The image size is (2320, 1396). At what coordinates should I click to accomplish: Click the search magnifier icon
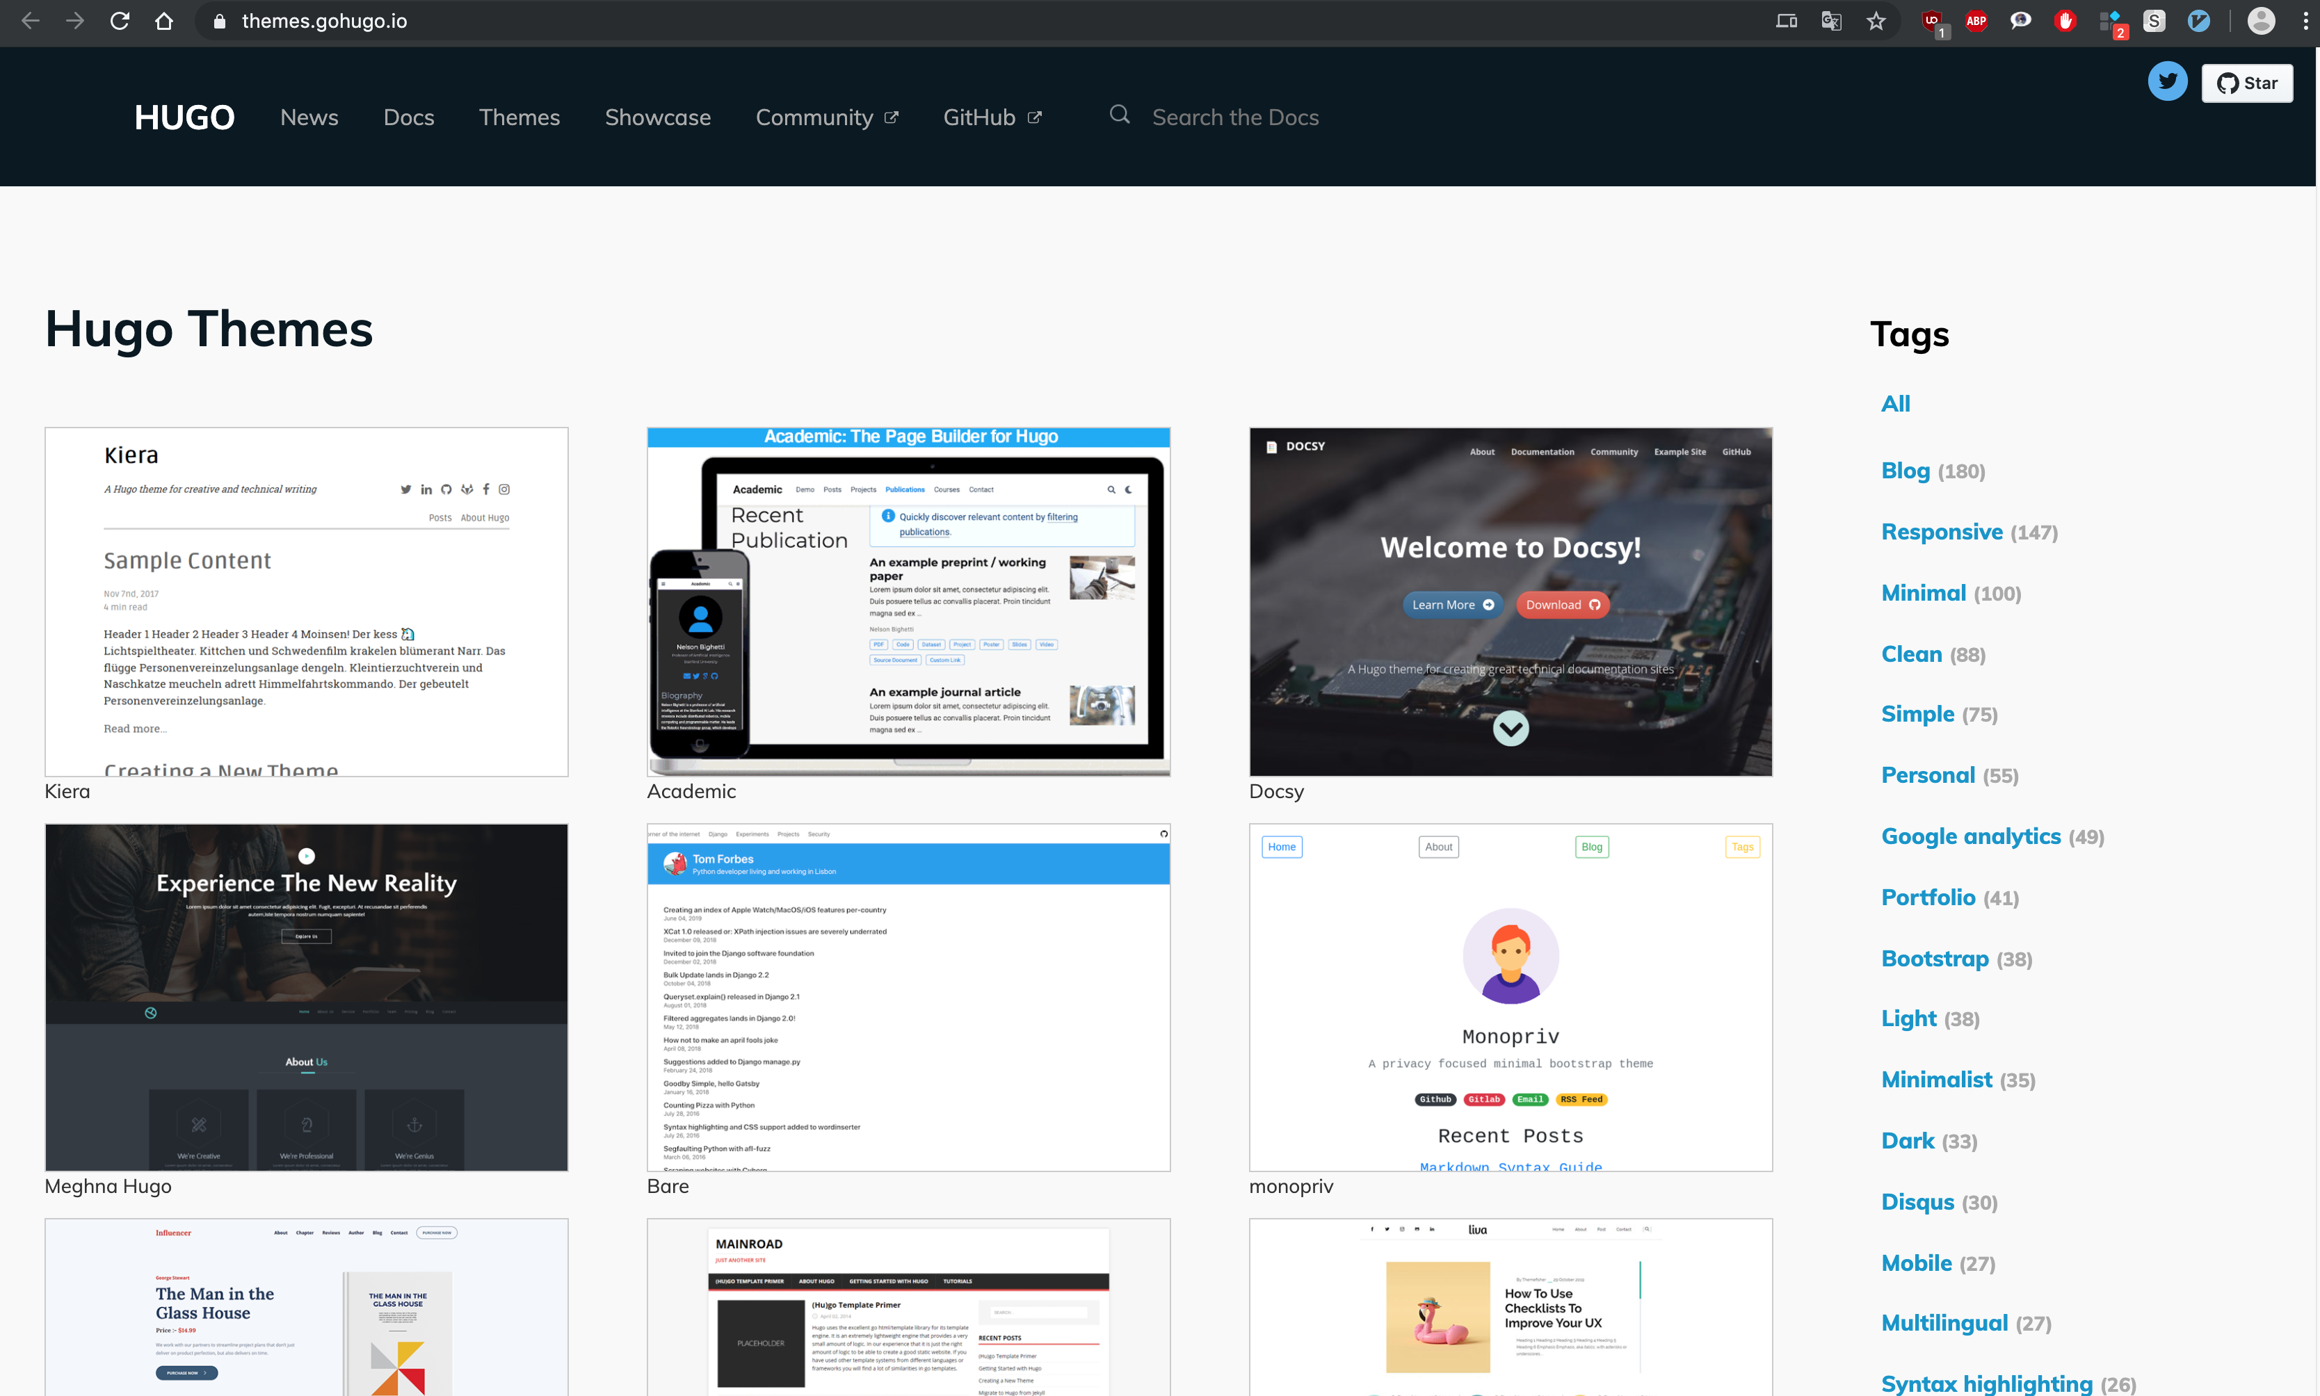coord(1118,115)
